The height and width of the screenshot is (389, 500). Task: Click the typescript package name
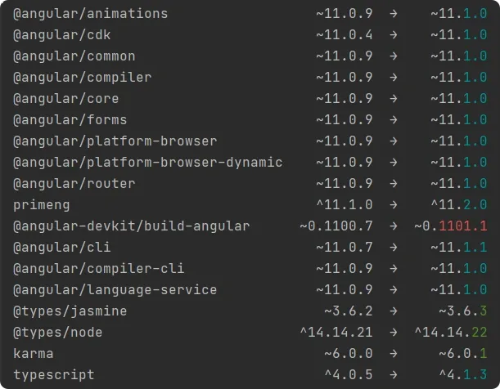[53, 375]
